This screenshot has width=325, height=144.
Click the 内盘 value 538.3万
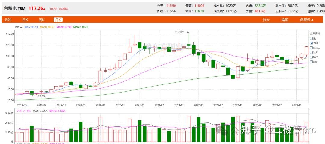point(260,6)
